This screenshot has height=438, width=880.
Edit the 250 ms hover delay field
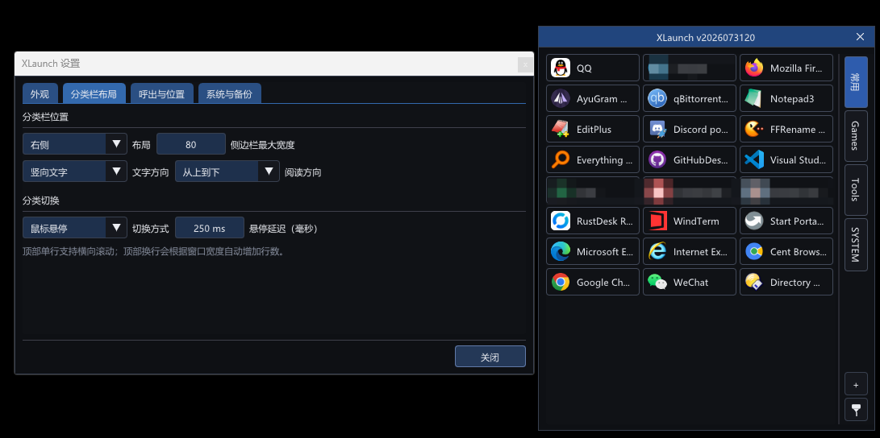[x=210, y=228]
